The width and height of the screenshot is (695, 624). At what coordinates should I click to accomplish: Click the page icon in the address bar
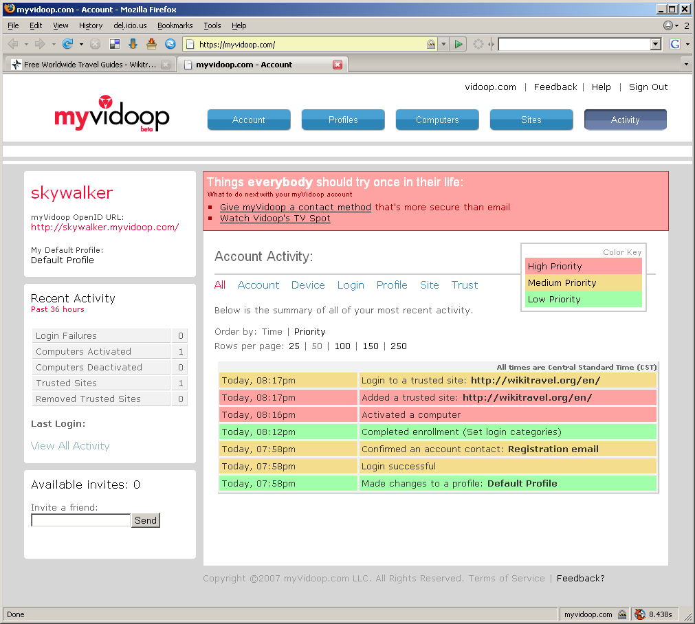tap(190, 44)
